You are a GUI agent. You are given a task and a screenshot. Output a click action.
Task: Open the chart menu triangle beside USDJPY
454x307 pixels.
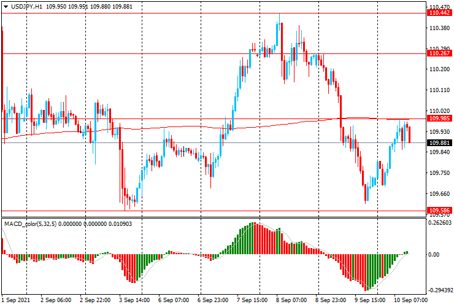[6, 7]
